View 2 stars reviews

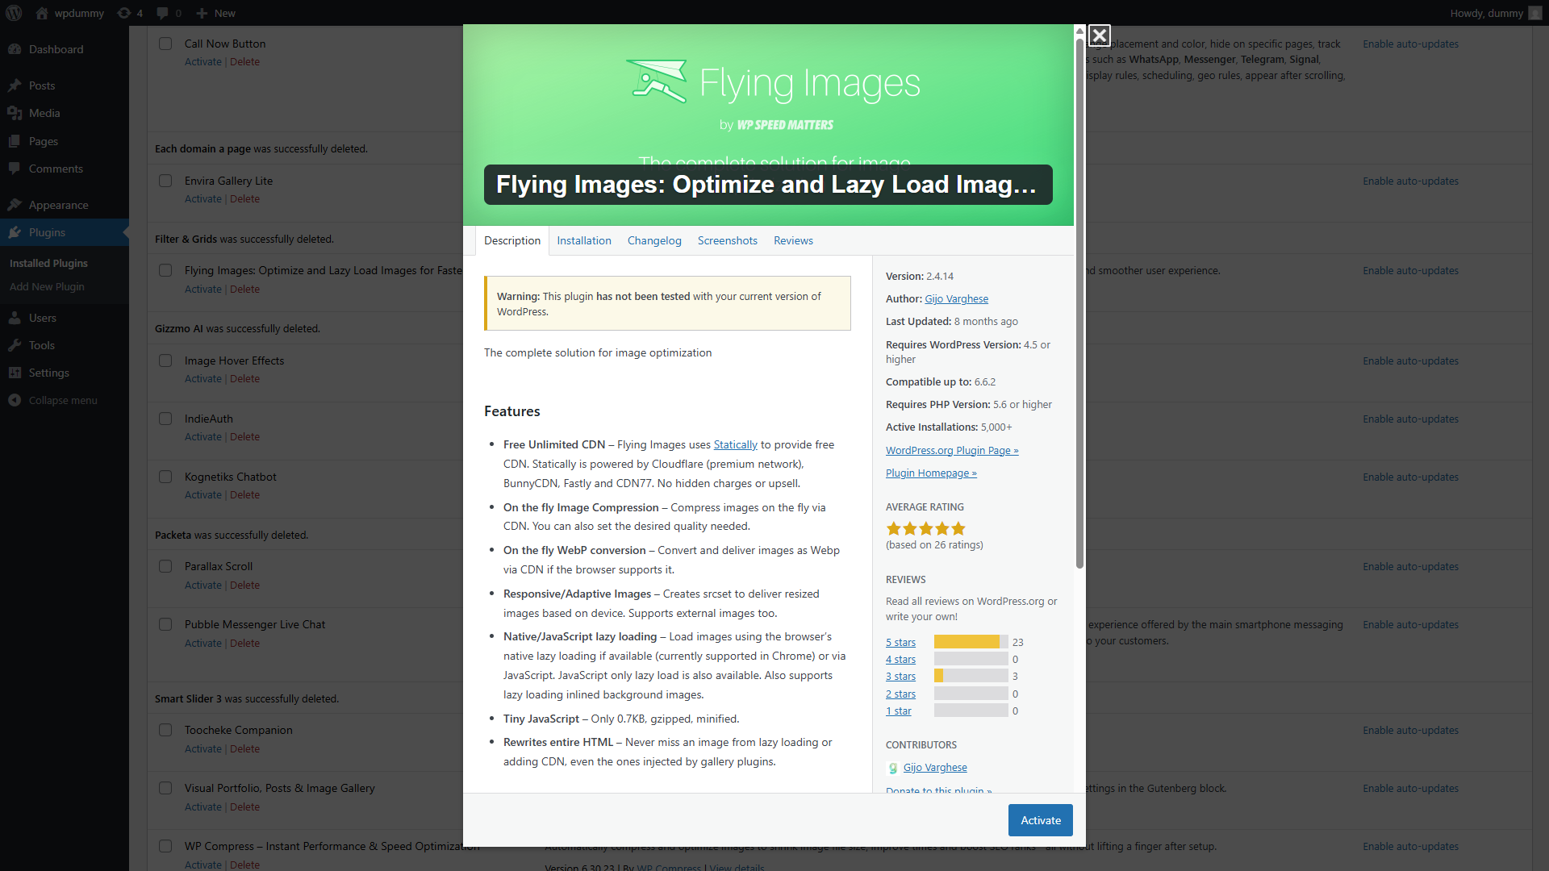point(900,694)
